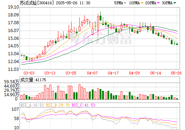Click the 18.09 price axis label
The image size is (185, 130).
(13, 15)
